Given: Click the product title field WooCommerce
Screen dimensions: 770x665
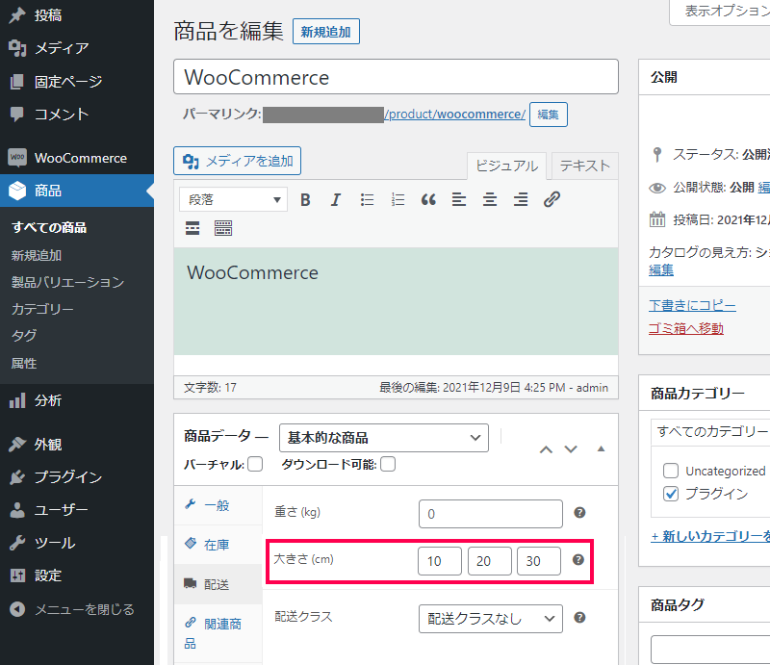Looking at the screenshot, I should 396,77.
